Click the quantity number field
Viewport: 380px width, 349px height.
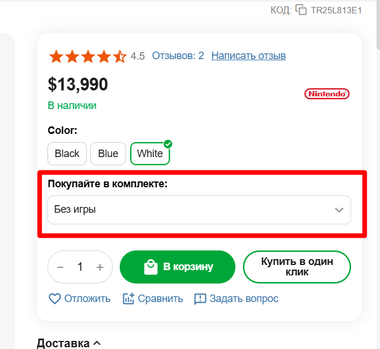coord(80,267)
